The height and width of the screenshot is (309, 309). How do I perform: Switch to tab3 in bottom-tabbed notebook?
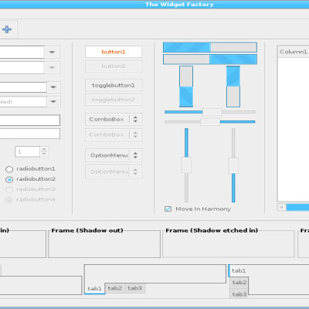coord(134,288)
